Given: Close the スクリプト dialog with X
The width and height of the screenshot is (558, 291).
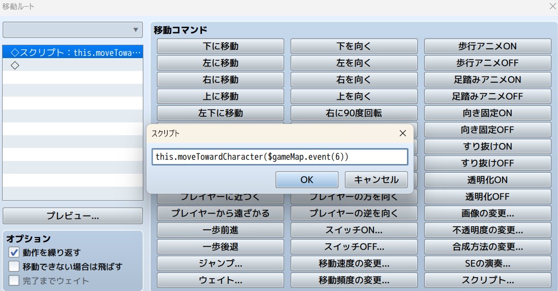Looking at the screenshot, I should [402, 133].
